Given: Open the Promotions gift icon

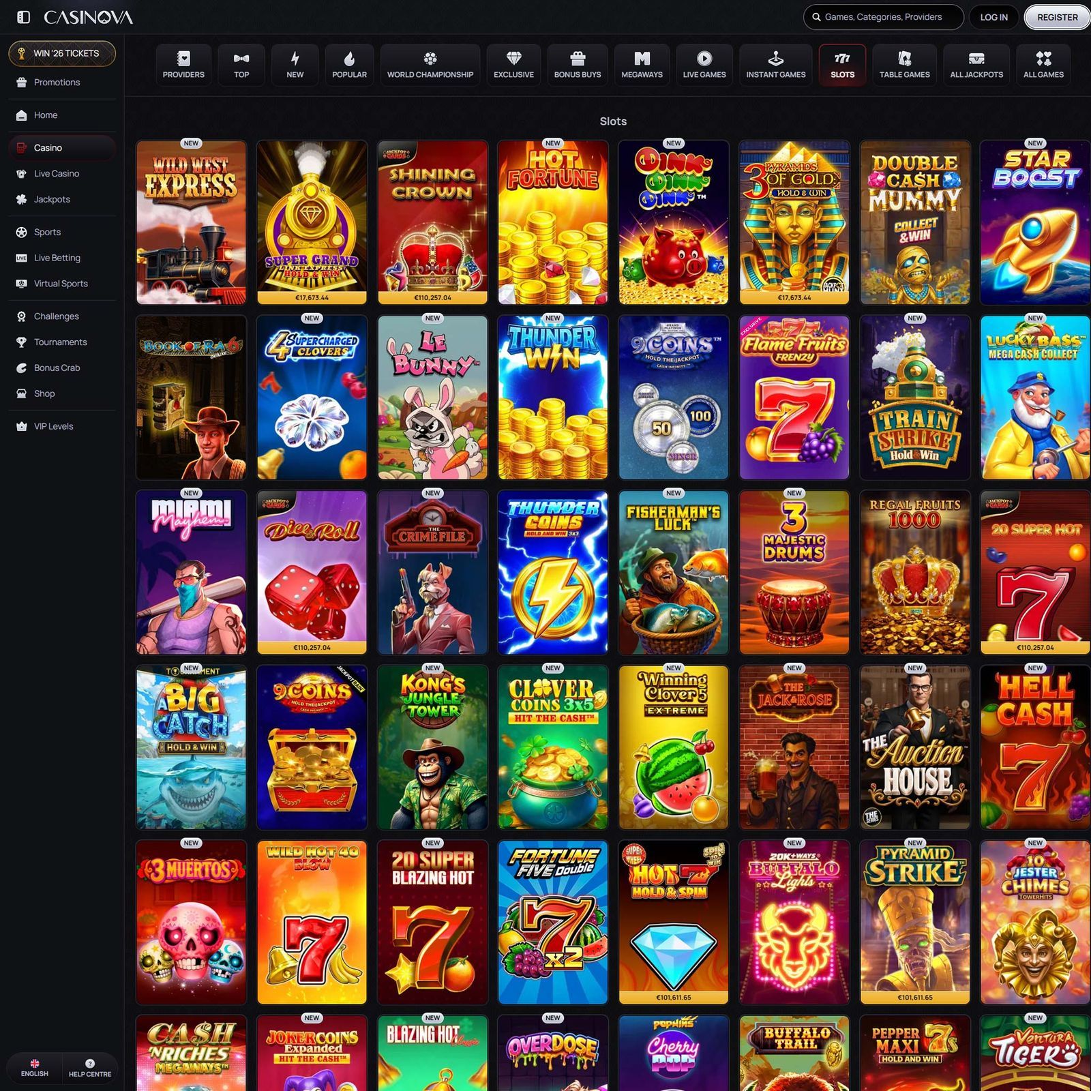Looking at the screenshot, I should point(21,83).
